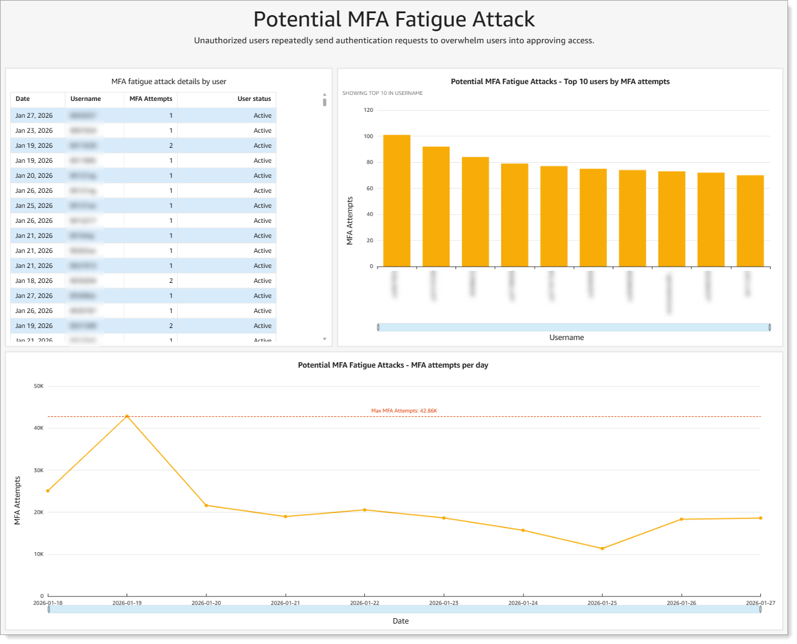Click the peak data point at 2026-01-19
The image size is (797, 644).
tap(127, 415)
